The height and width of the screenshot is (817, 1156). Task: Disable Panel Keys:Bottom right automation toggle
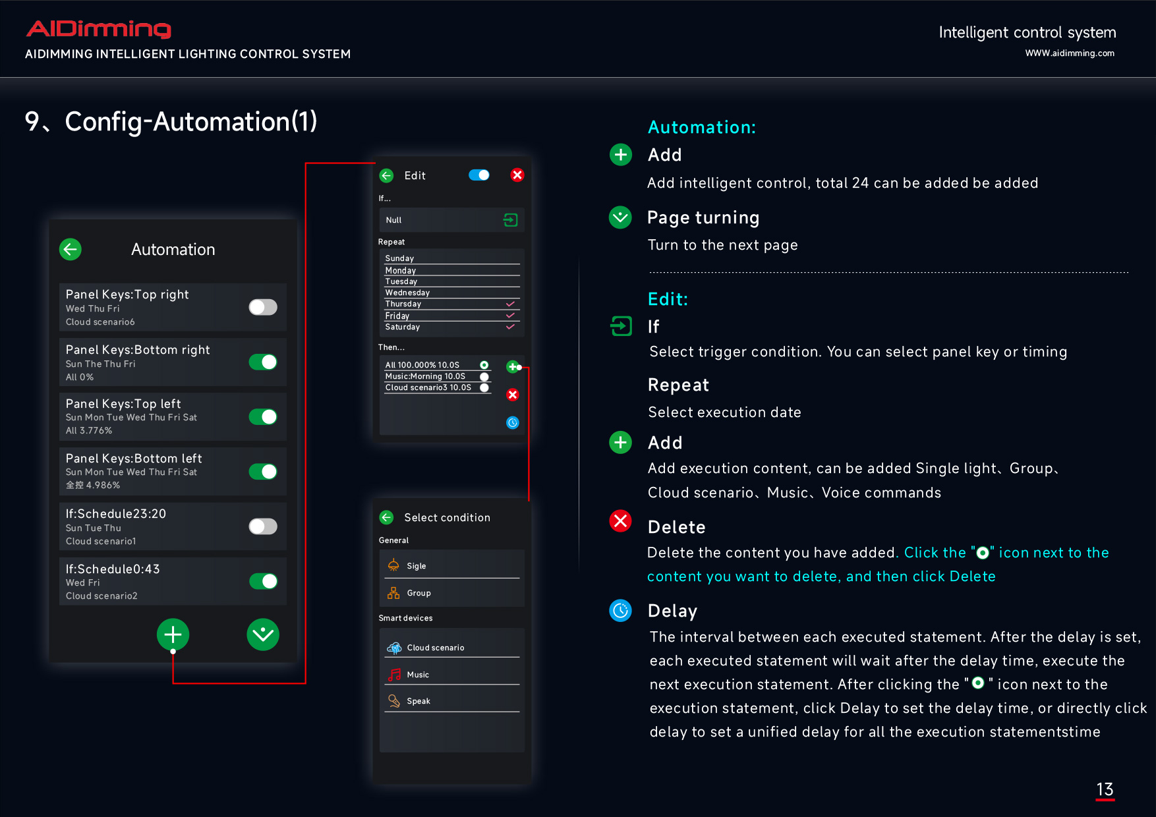[x=263, y=362]
